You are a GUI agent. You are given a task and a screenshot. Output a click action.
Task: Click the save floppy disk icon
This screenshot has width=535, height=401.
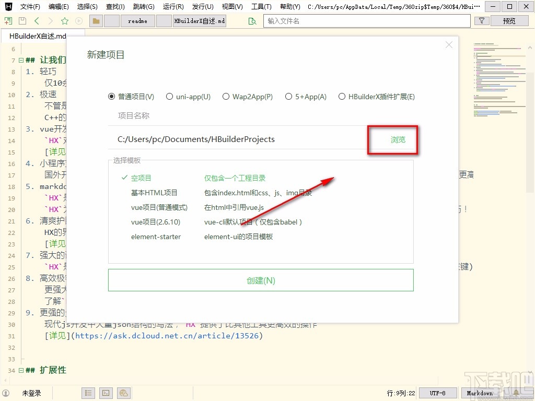click(22, 21)
